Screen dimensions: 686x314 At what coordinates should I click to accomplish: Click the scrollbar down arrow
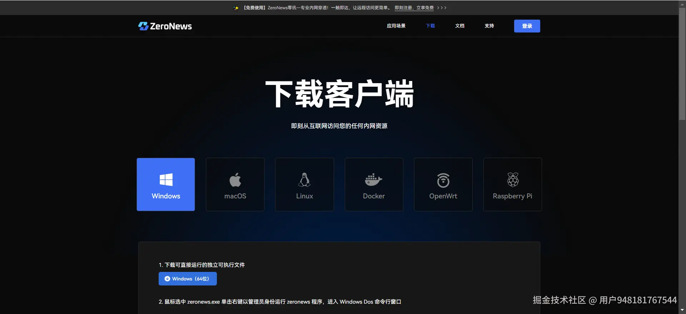tap(682, 310)
